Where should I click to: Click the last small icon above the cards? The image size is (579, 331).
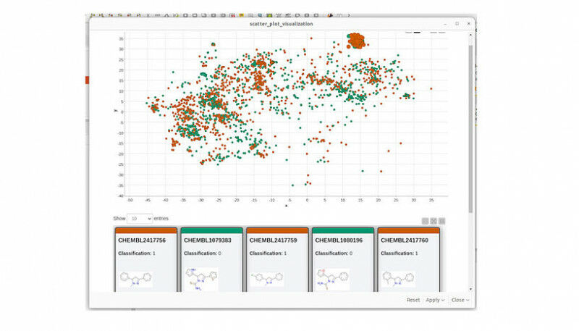click(442, 220)
